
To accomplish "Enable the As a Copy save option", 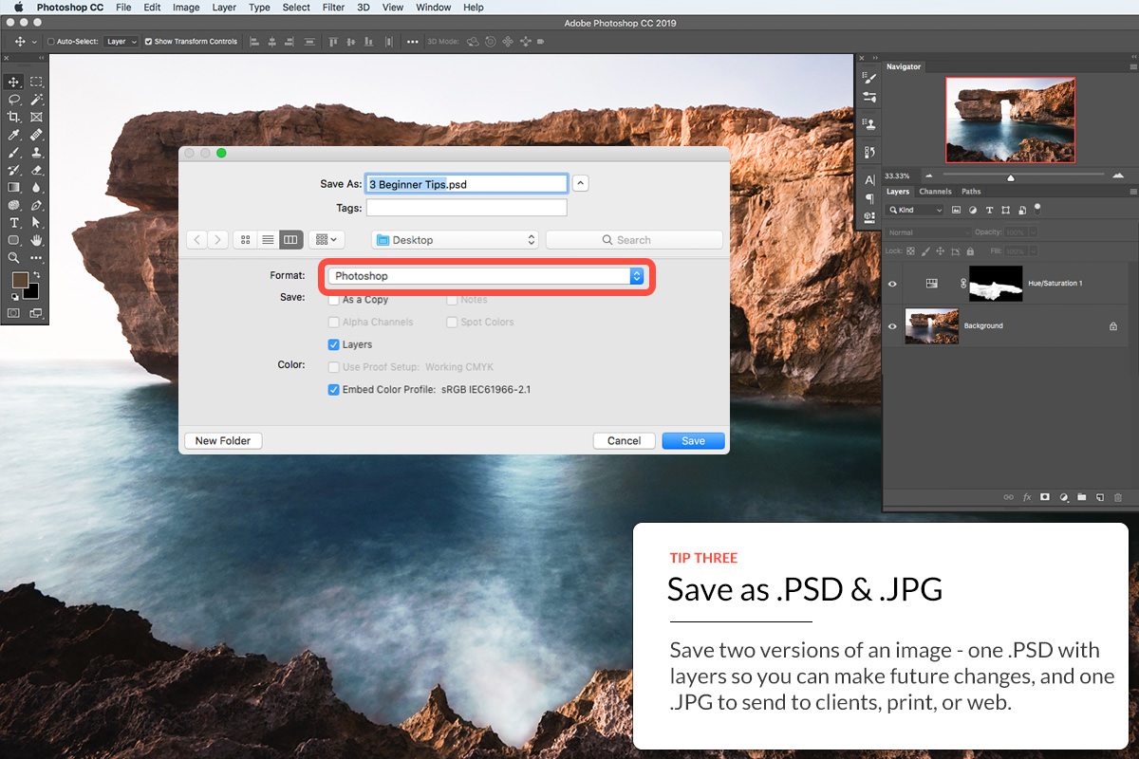I will pos(333,299).
